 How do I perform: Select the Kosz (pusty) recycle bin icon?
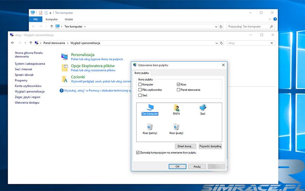(x=176, y=127)
